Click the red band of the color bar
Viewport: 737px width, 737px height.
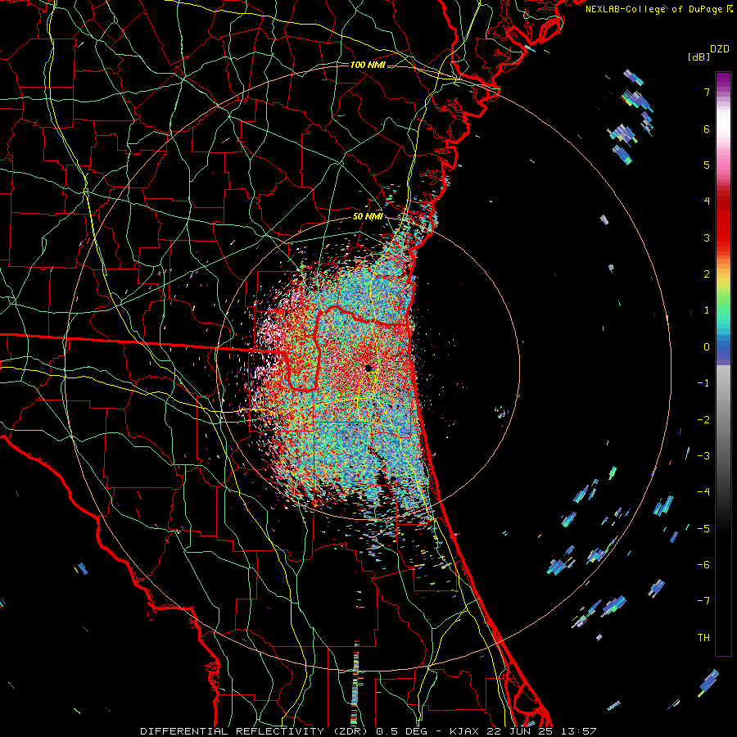[x=723, y=226]
